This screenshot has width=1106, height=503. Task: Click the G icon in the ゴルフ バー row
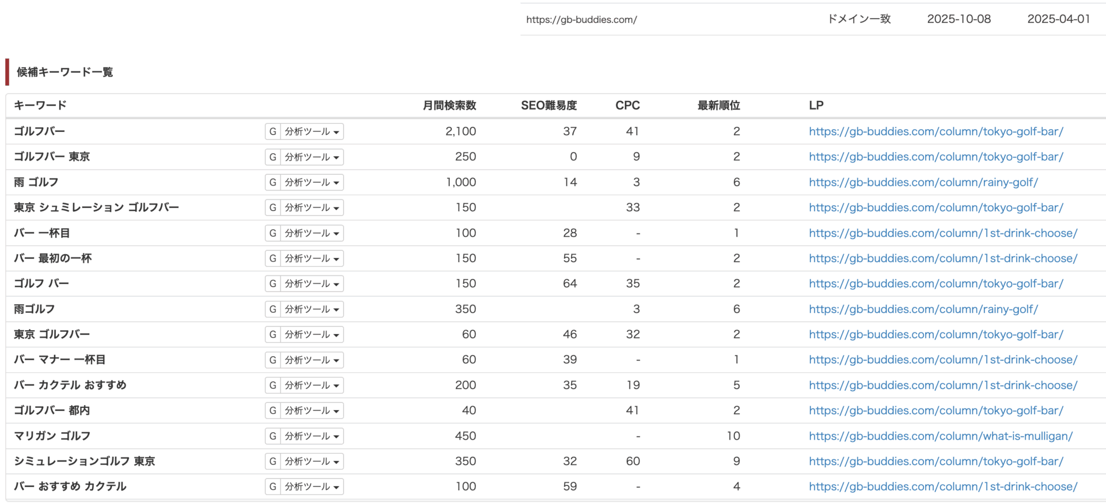click(273, 283)
